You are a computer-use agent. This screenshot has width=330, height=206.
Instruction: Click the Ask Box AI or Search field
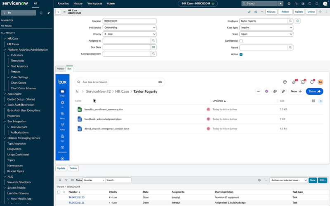tap(120, 82)
